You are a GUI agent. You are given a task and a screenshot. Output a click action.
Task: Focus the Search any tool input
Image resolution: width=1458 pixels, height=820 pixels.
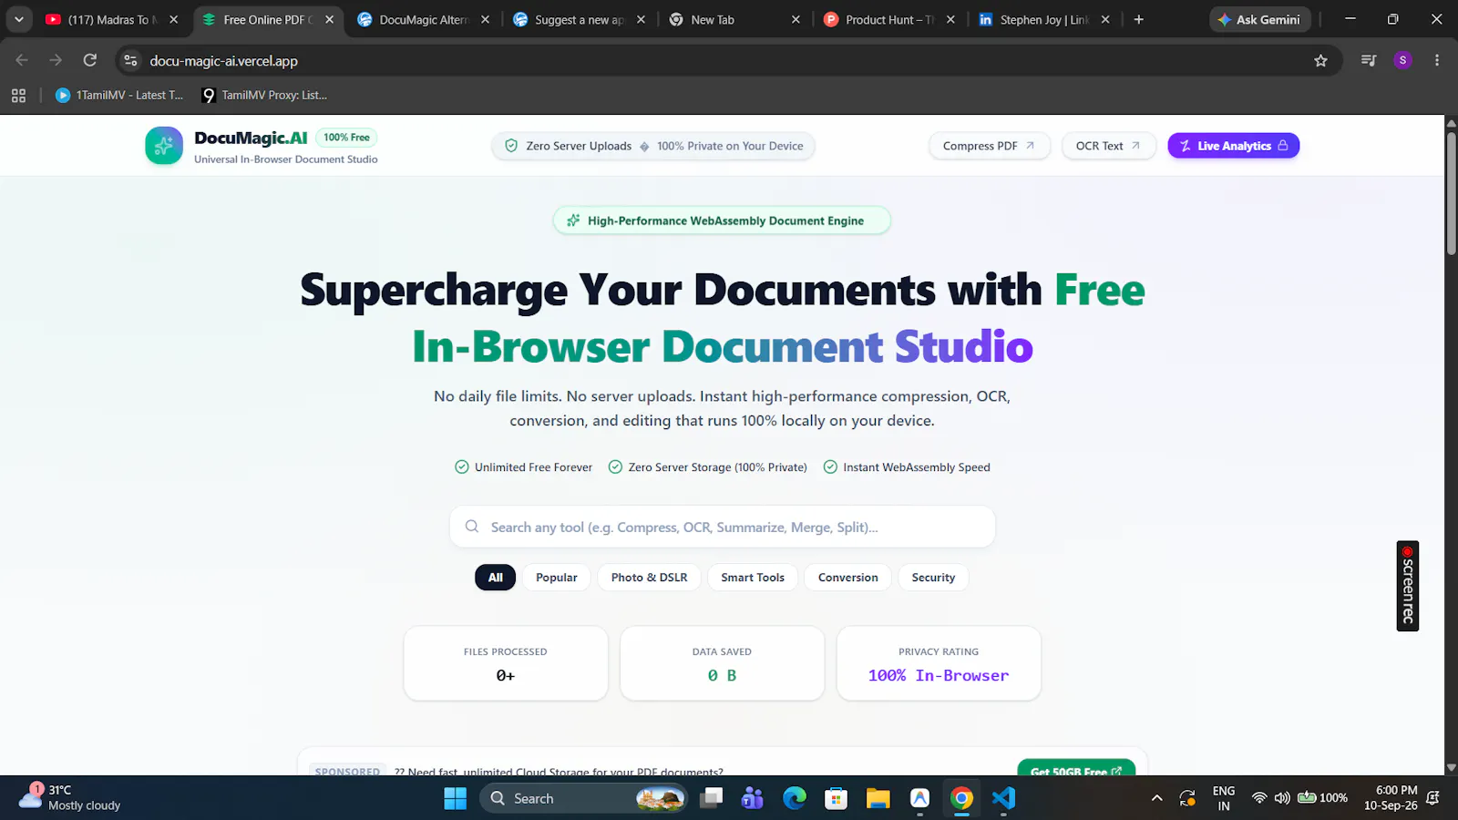tap(722, 527)
